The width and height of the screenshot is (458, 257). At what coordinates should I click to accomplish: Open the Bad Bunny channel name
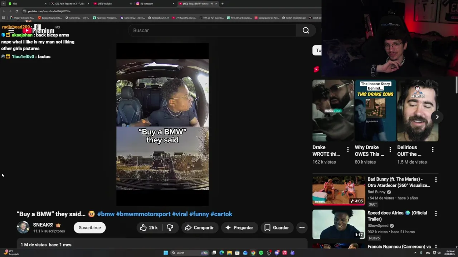(x=376, y=192)
